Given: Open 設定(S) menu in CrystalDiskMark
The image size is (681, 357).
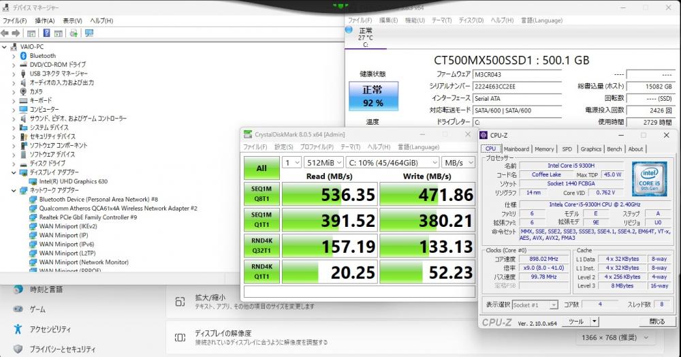Looking at the screenshot, I should click(283, 147).
